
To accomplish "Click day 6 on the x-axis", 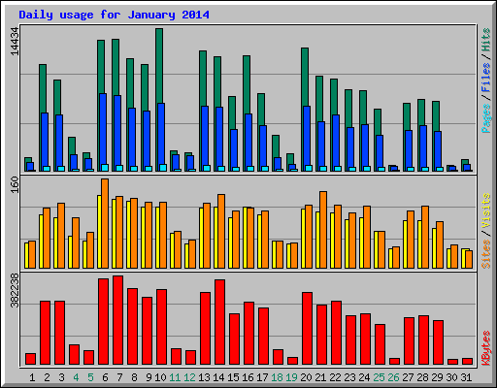I will tap(105, 377).
